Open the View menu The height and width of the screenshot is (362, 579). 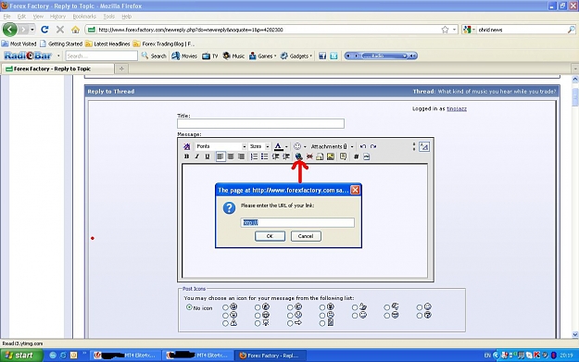click(38, 17)
